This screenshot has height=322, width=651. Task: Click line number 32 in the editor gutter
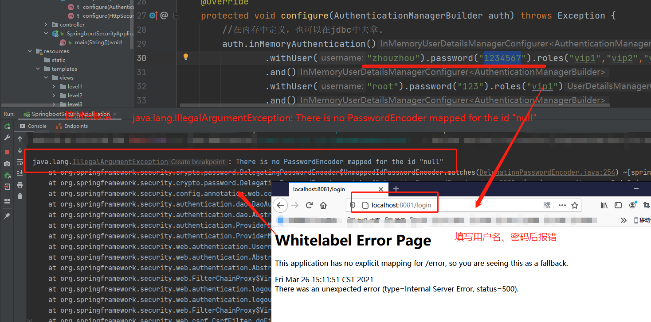141,86
